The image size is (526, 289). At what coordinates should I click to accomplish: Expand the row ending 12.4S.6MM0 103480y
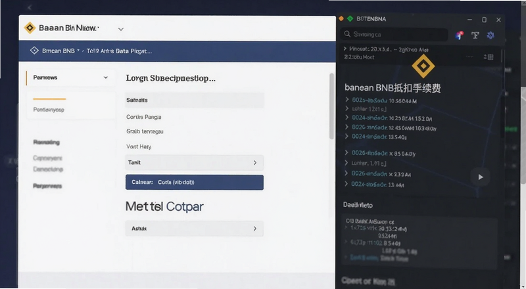point(347,127)
